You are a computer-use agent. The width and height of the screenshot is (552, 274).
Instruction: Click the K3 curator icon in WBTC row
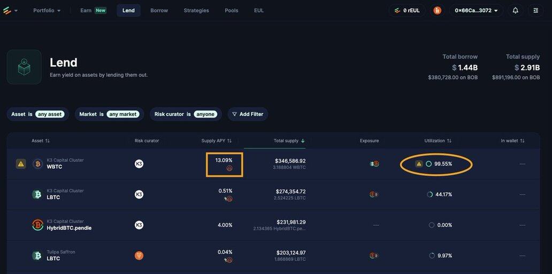(139, 164)
